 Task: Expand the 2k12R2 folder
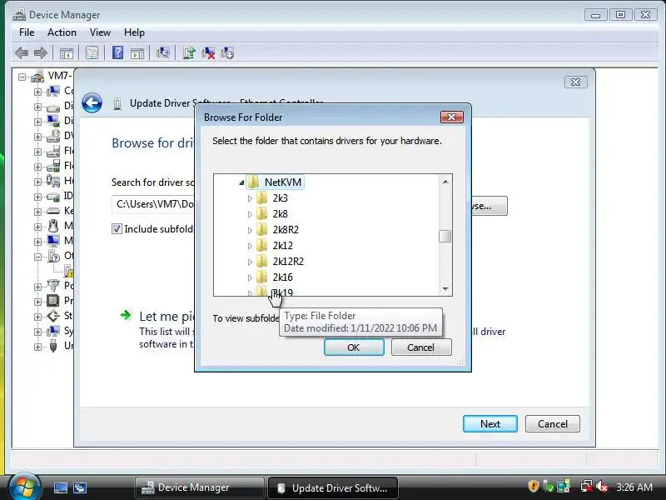click(x=250, y=262)
